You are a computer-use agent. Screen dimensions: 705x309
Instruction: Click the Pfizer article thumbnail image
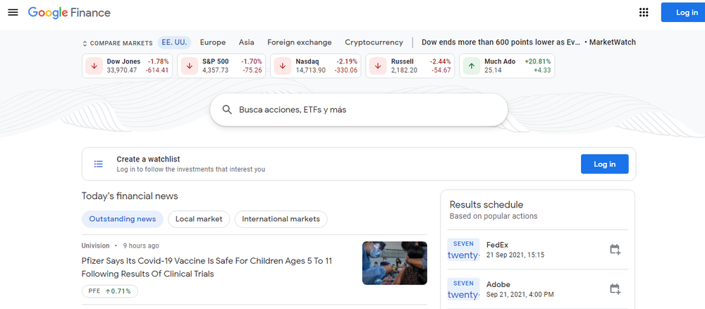pyautogui.click(x=395, y=263)
